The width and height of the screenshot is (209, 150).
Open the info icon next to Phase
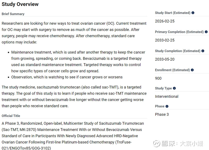coord(167,106)
